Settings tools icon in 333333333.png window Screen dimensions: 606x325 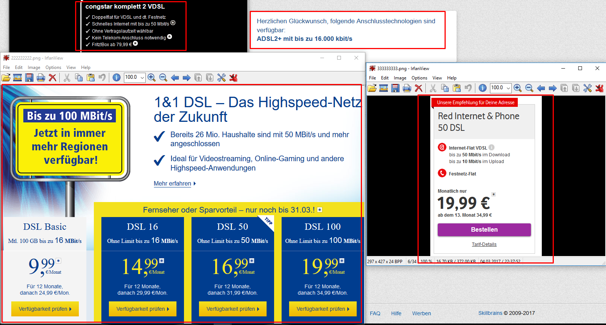pyautogui.click(x=588, y=88)
